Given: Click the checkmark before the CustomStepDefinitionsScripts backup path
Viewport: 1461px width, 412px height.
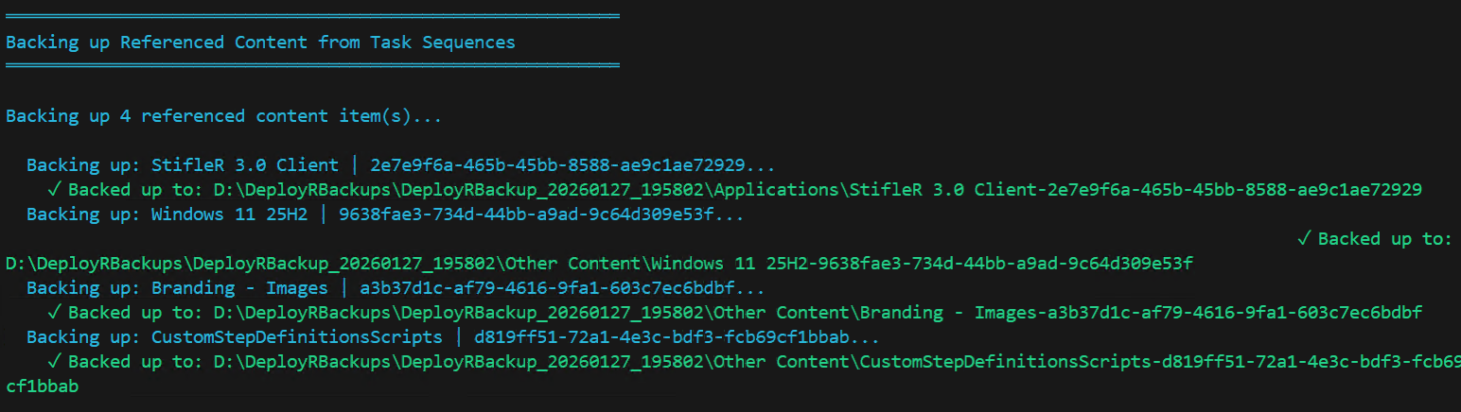Looking at the screenshot, I should (53, 362).
